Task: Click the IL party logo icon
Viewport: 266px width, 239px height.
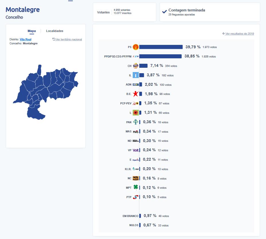Action: tap(136, 75)
